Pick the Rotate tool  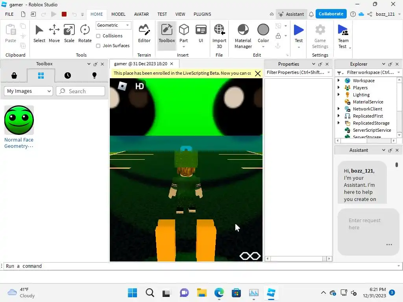click(85, 34)
